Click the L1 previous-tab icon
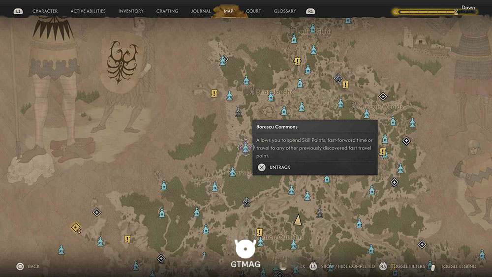The height and width of the screenshot is (277, 492). point(18,11)
